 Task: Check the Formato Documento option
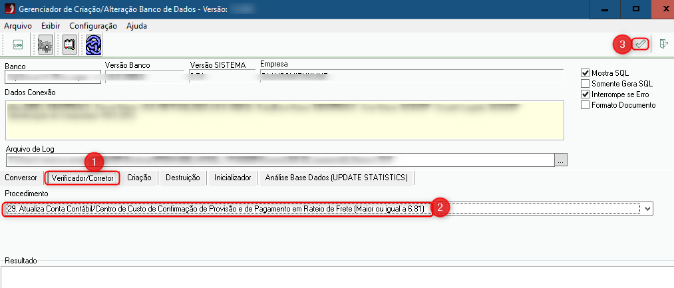click(x=586, y=104)
